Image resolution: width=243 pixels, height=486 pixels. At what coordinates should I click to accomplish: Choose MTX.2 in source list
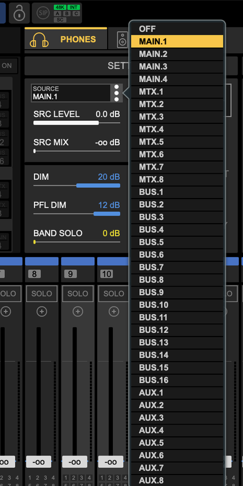coord(177,104)
